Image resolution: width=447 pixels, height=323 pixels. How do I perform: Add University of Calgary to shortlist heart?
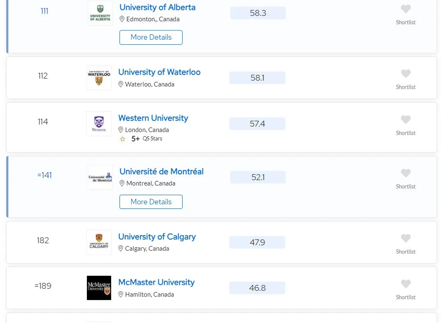405,238
